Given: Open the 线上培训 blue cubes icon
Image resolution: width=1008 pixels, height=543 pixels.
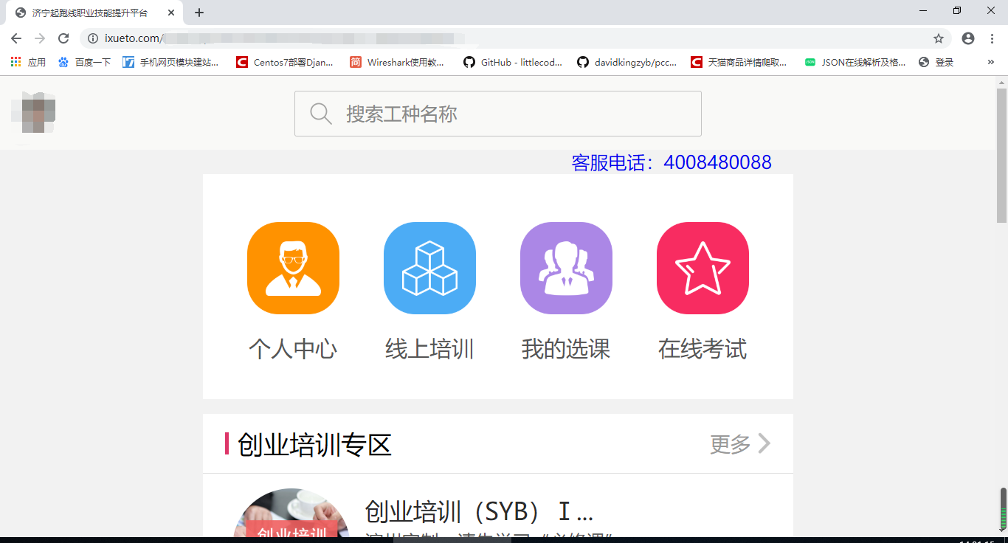Looking at the screenshot, I should coord(429,268).
